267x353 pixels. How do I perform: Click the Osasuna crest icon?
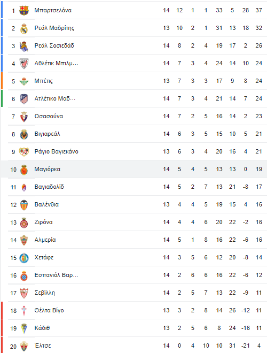point(24,117)
